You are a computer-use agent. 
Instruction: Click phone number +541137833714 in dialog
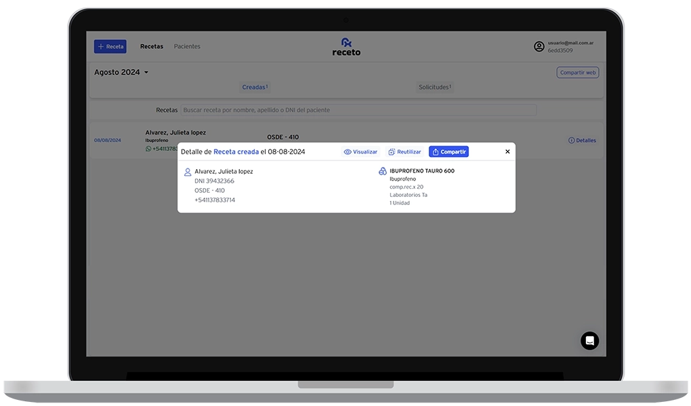coord(215,200)
